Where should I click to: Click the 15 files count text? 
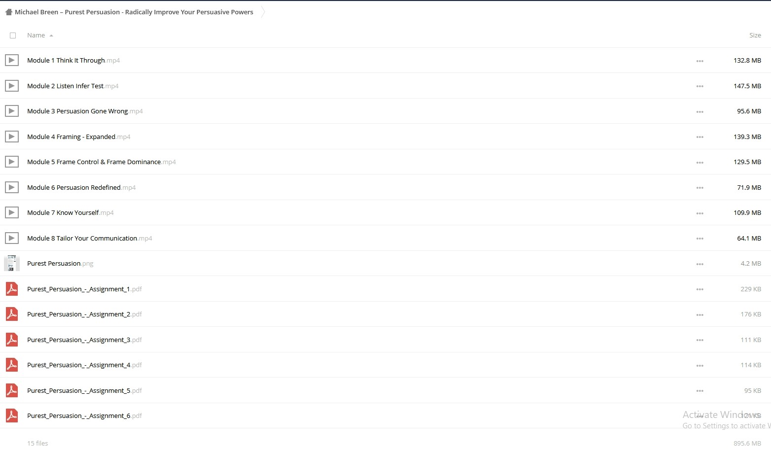[38, 443]
